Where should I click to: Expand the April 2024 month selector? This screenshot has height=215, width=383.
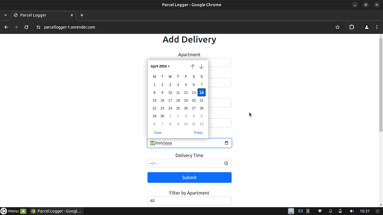pyautogui.click(x=160, y=66)
